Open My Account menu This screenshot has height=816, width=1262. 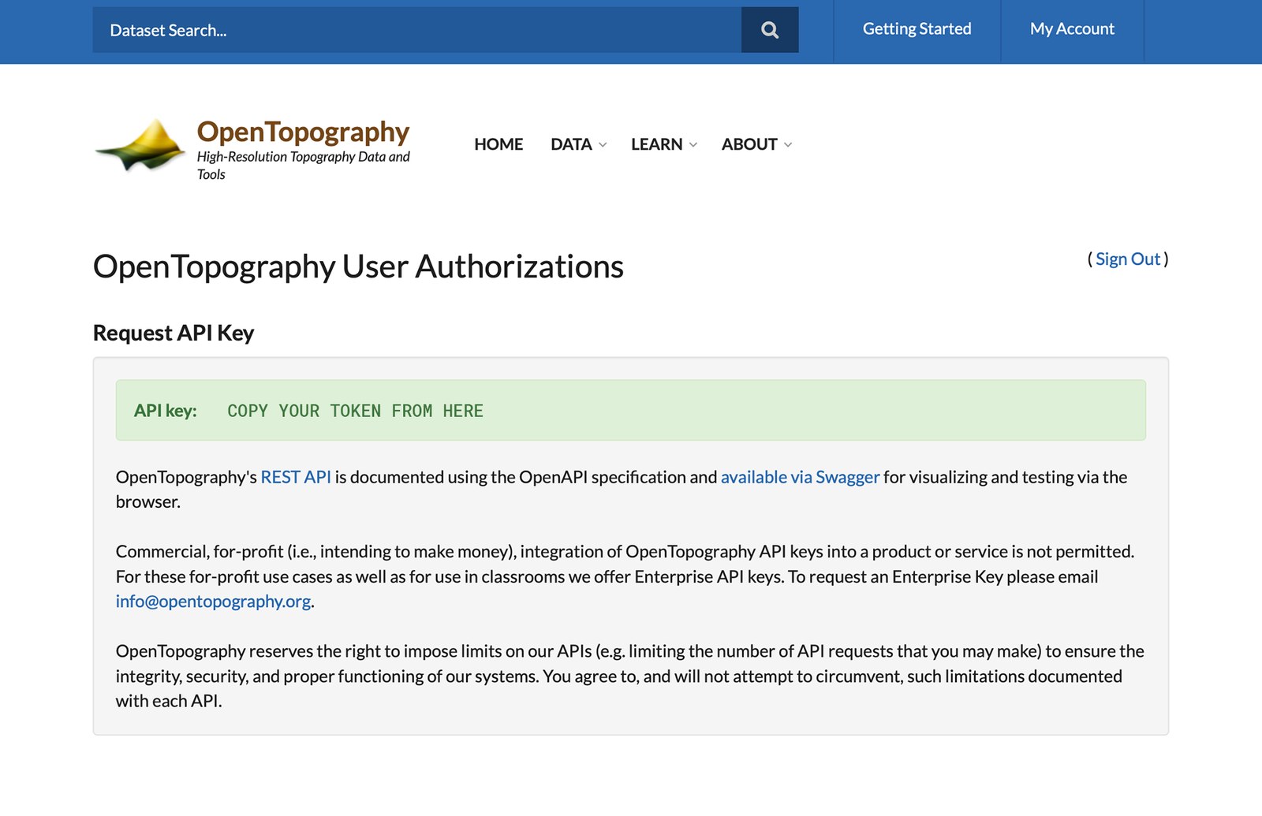point(1072,29)
